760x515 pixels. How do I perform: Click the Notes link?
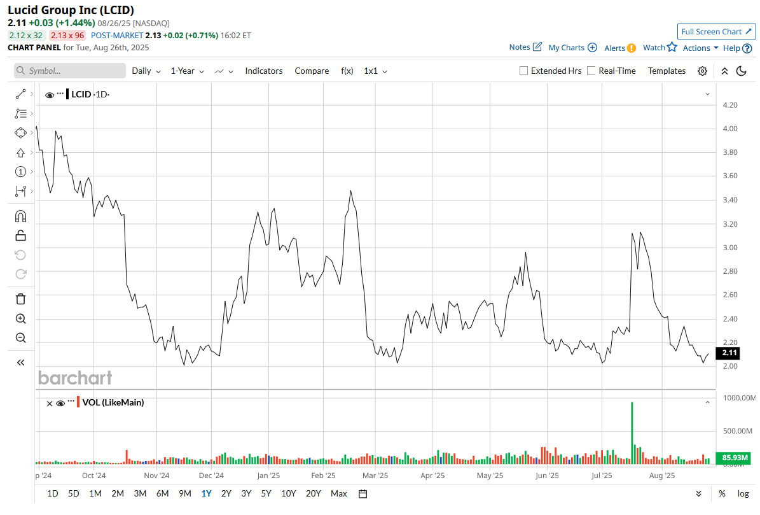click(x=520, y=47)
